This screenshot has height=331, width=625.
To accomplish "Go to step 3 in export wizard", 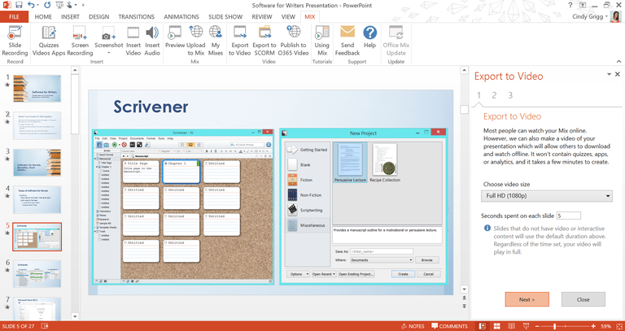I will coord(510,95).
